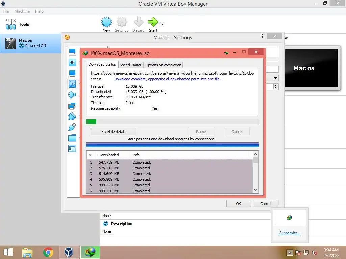Switch to VirtualBox in the taskbar
346x259 pixels.
pos(69,252)
